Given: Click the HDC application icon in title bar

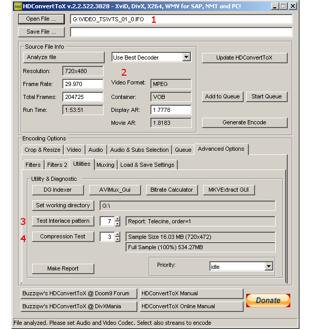Looking at the screenshot, I should [18, 6].
